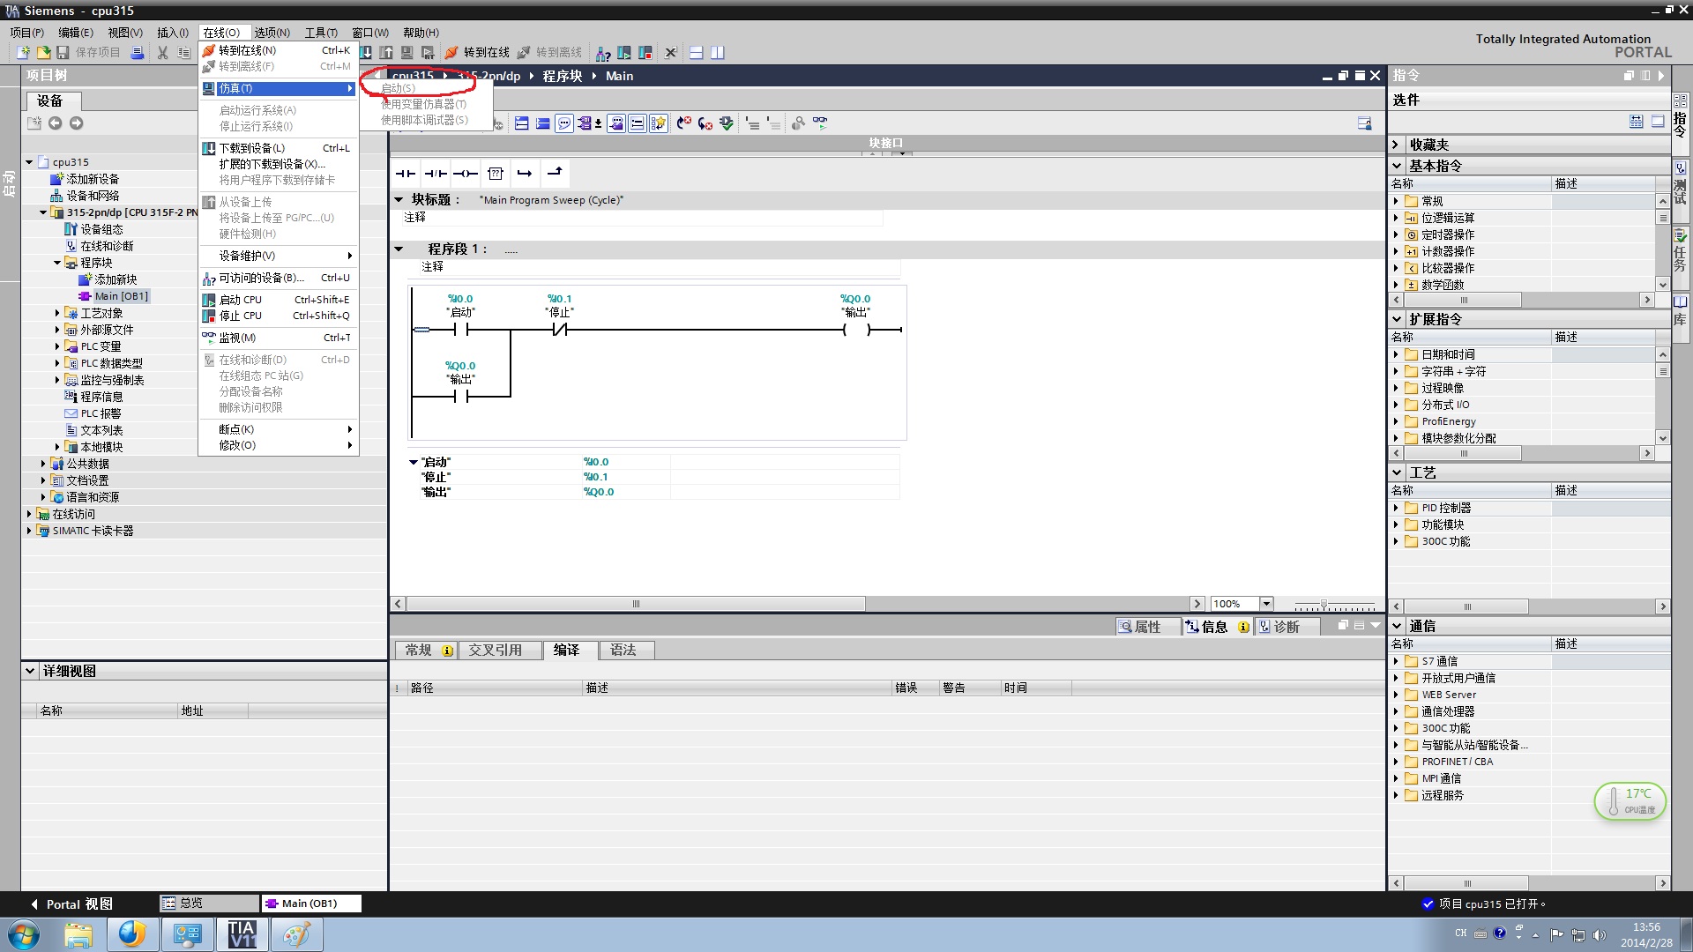Toggle the favorites display icon in editor toolbar
Viewport: 1693px width, 952px height.
[658, 123]
